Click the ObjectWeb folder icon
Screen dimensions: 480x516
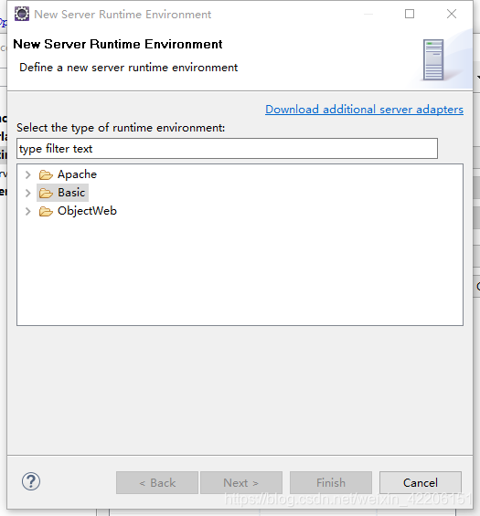46,211
